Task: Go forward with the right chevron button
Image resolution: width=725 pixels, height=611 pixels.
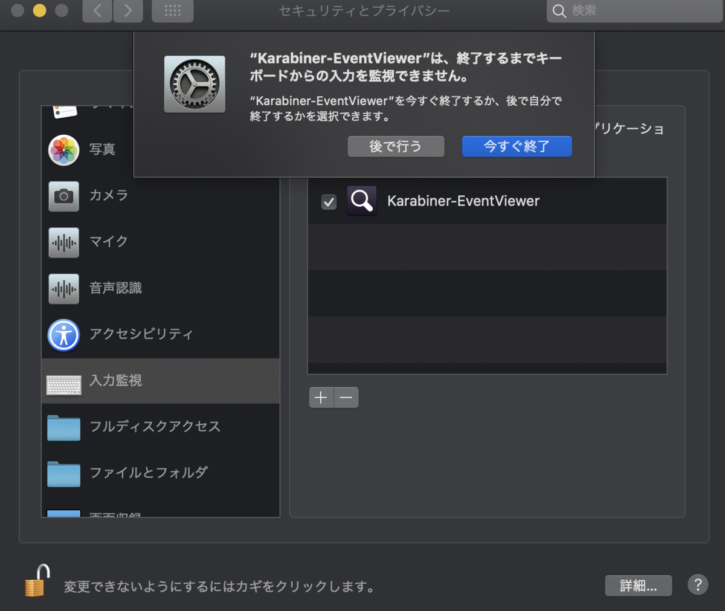Action: [x=128, y=11]
